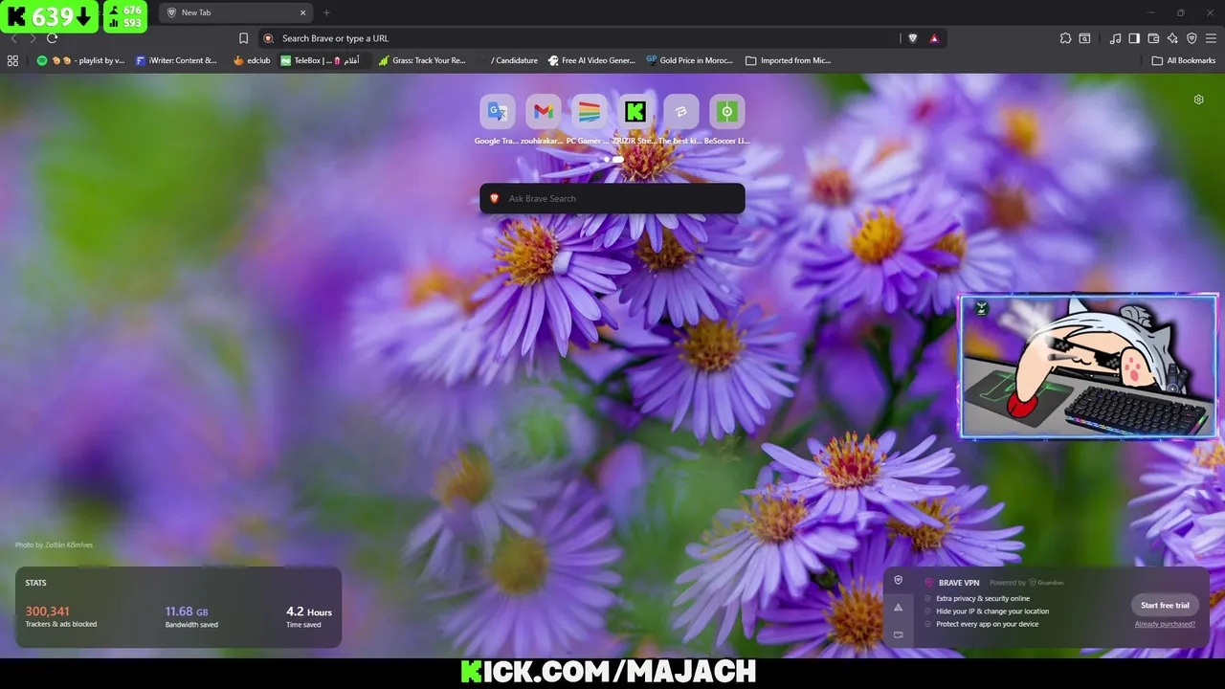1225x689 pixels.
Task: Open the Gold Price in Moroc... bookmark
Action: click(x=689, y=60)
